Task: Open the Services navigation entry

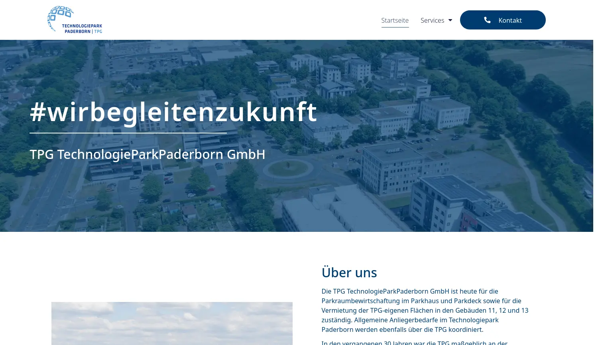Action: pos(432,20)
